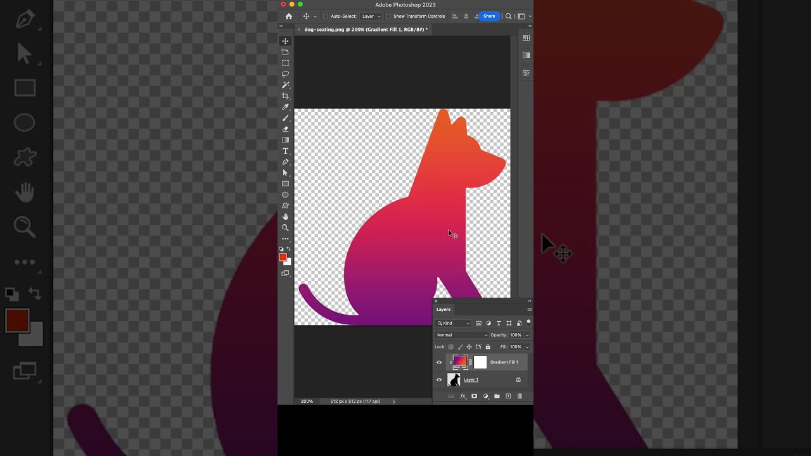Select the Eraser tool
The width and height of the screenshot is (811, 456).
tap(285, 129)
